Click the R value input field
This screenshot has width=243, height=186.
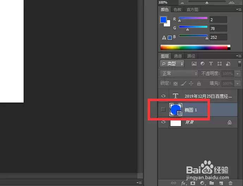(x=218, y=20)
